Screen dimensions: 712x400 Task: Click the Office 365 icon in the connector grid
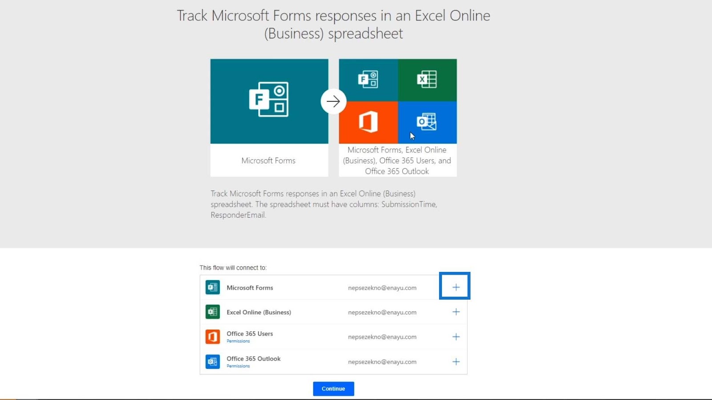click(368, 122)
